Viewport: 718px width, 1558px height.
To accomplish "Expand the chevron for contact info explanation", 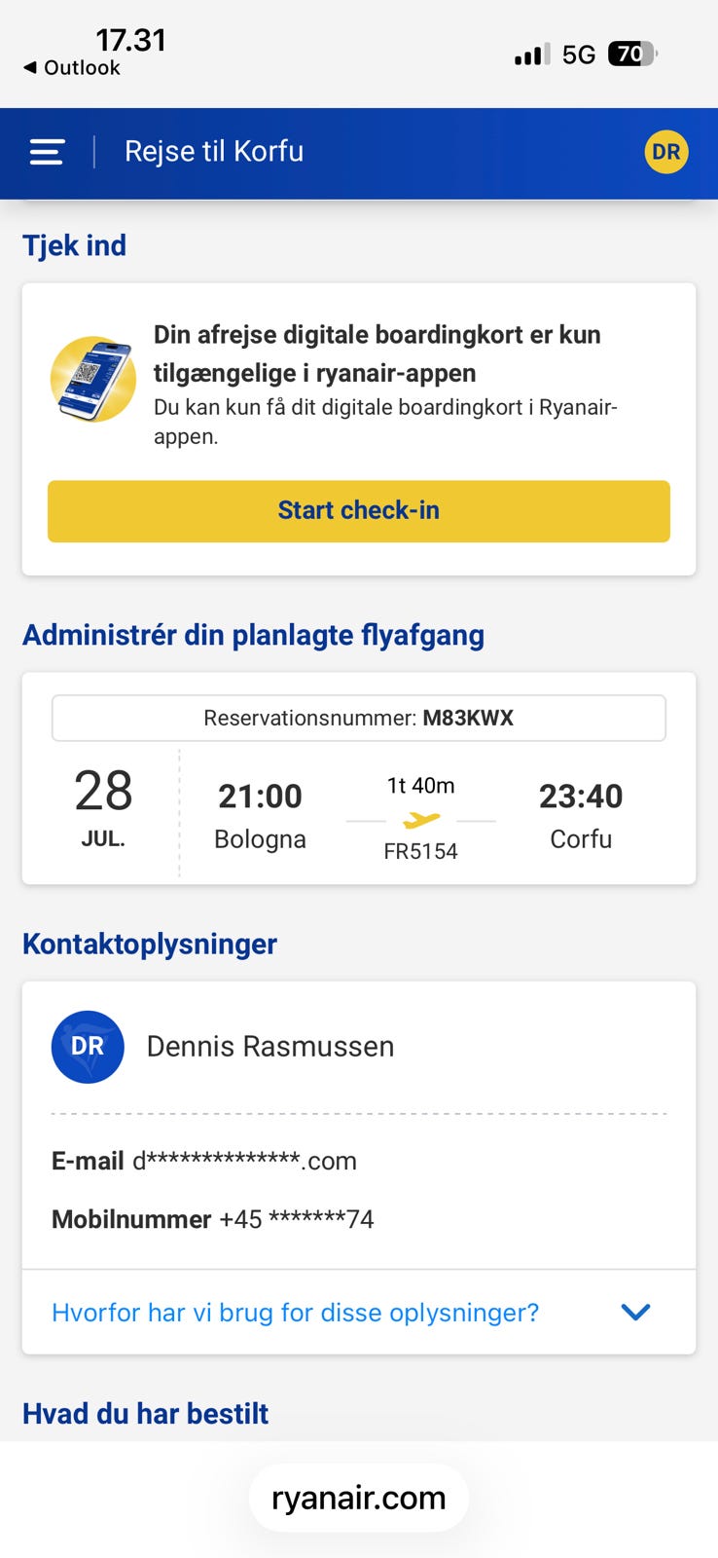I will tap(635, 1313).
